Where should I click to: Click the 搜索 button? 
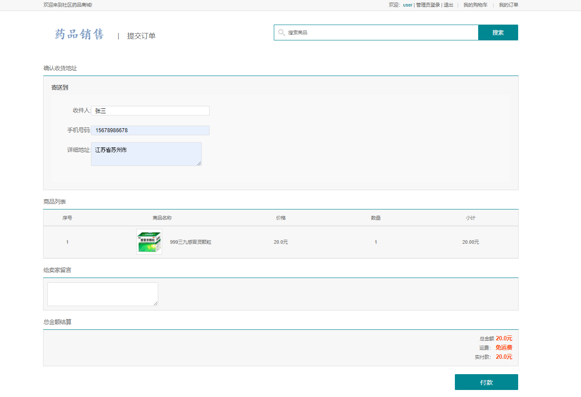498,32
